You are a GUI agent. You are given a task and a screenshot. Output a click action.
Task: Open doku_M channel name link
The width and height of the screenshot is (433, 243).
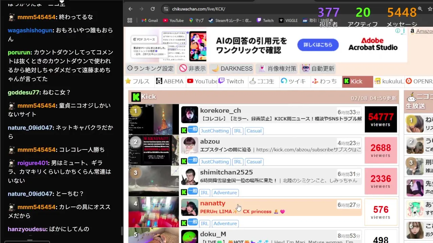click(213, 234)
